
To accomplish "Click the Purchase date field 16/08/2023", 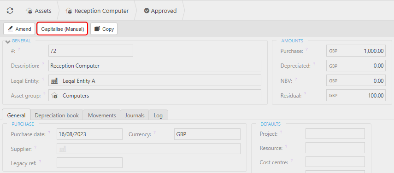I will 90,134.
